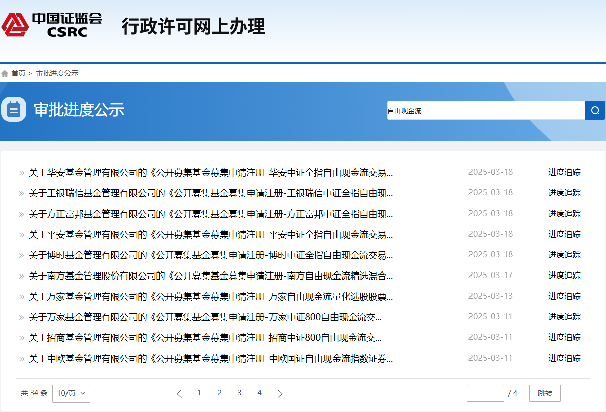Select page 4 in pagination
This screenshot has width=606, height=412.
[x=259, y=392]
